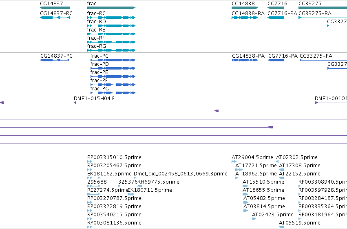Select the RP003284187 EST label
Image resolution: width=347 pixels, height=229 pixels.
323,198
